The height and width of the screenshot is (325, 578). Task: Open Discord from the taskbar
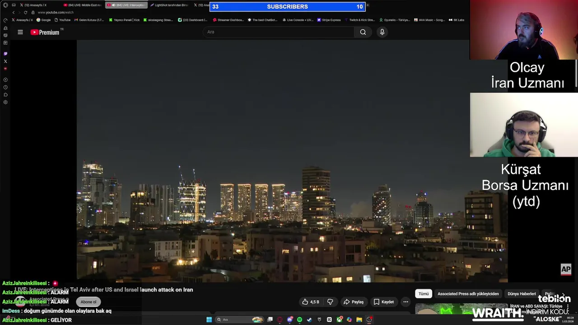click(x=289, y=320)
